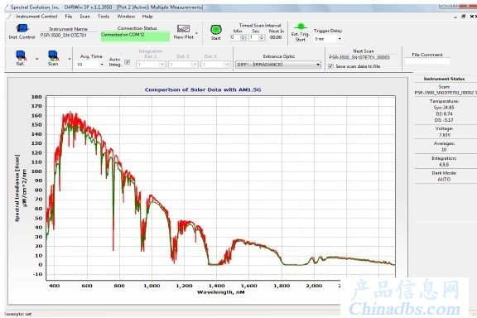Expand the arrow beside the Scan icon
Viewport: 477px width, 318px height.
[x=70, y=59]
